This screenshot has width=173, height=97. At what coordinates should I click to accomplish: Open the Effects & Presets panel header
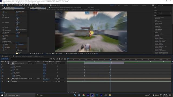(x=158, y=13)
